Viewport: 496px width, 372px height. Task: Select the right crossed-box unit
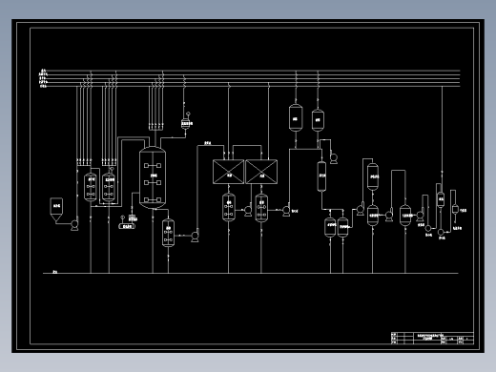click(x=261, y=172)
